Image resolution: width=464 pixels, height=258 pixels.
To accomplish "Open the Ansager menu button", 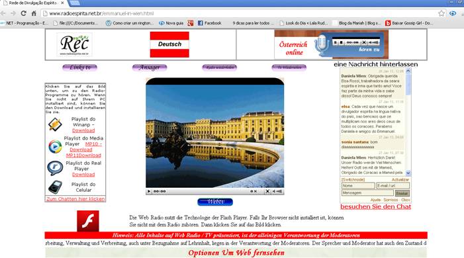I will click(150, 67).
